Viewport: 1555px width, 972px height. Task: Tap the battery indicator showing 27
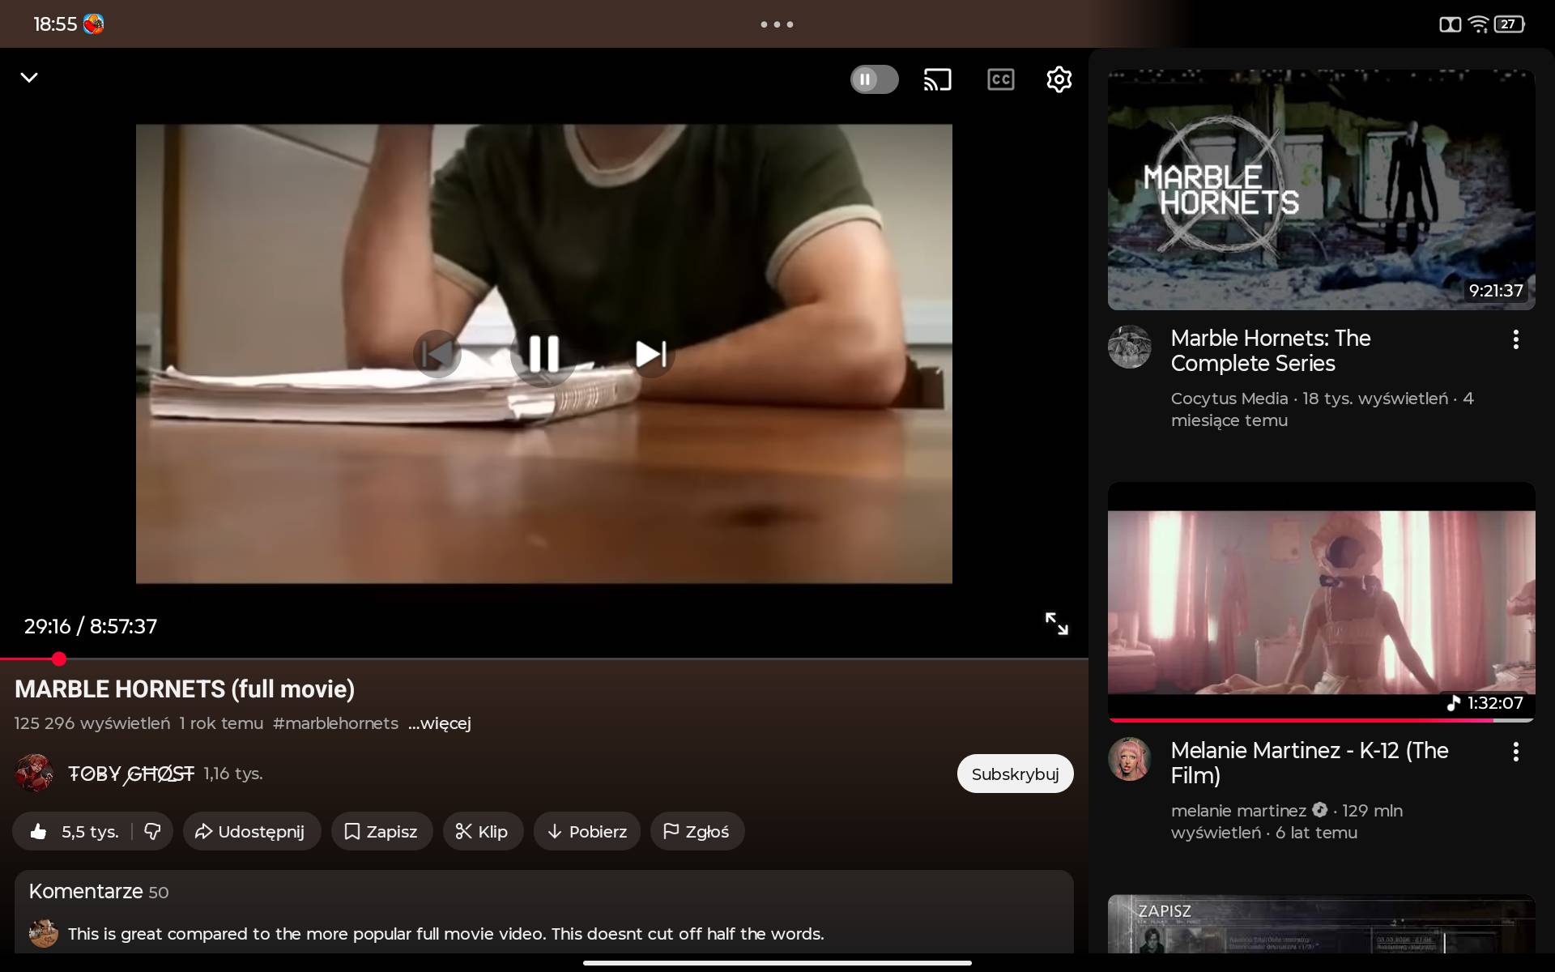coord(1509,24)
